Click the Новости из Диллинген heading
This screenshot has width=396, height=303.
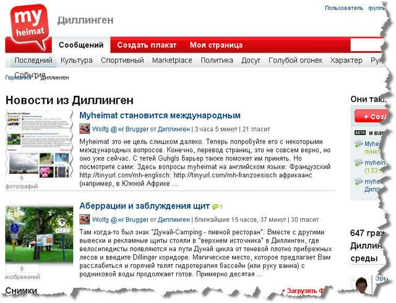(x=69, y=100)
